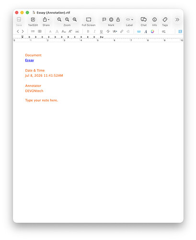Viewport: 196px width, 240px height.
Task: Toggle the unread mark circle icon
Action: point(111,20)
